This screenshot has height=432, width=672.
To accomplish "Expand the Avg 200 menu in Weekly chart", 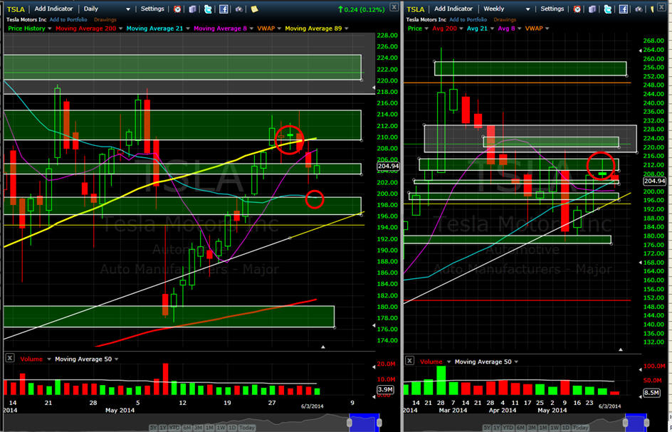I will coord(461,28).
